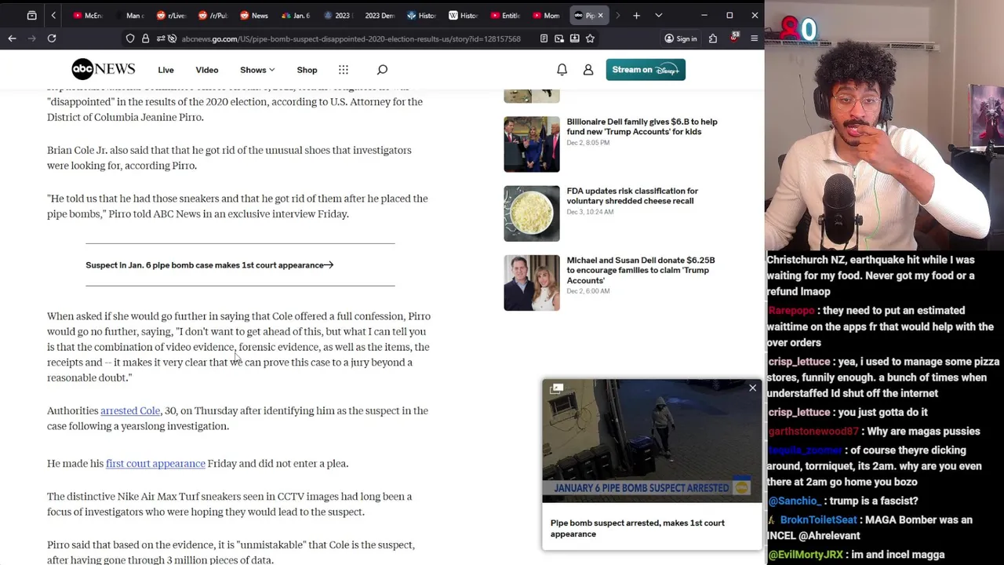Follow the 'arrested Cole' hyperlink
The height and width of the screenshot is (565, 1004).
(130, 410)
